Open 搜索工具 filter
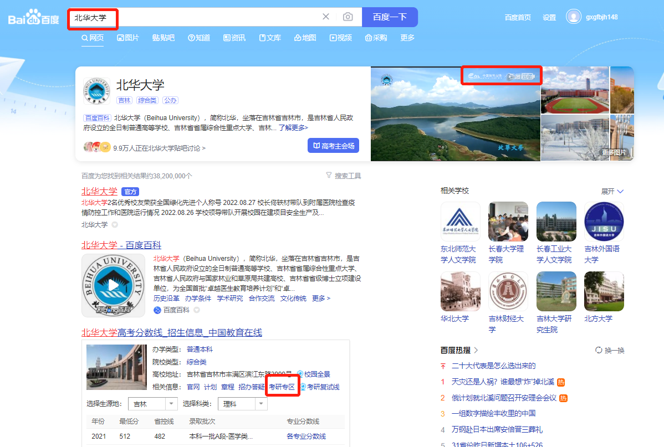The width and height of the screenshot is (664, 447). point(344,176)
